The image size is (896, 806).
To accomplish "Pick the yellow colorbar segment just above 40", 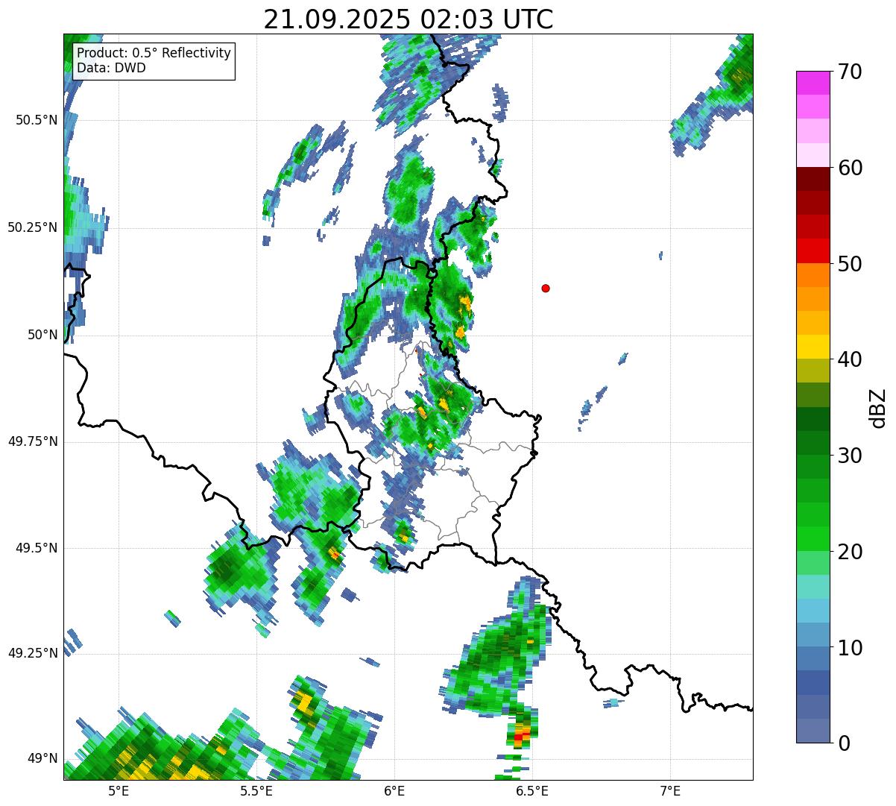I will coord(813,347).
